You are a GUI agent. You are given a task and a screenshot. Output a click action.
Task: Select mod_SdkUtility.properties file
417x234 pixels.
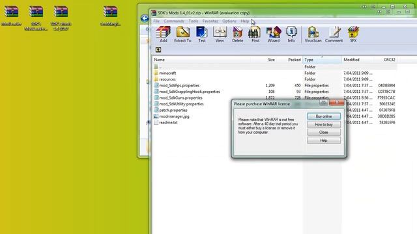(179, 104)
